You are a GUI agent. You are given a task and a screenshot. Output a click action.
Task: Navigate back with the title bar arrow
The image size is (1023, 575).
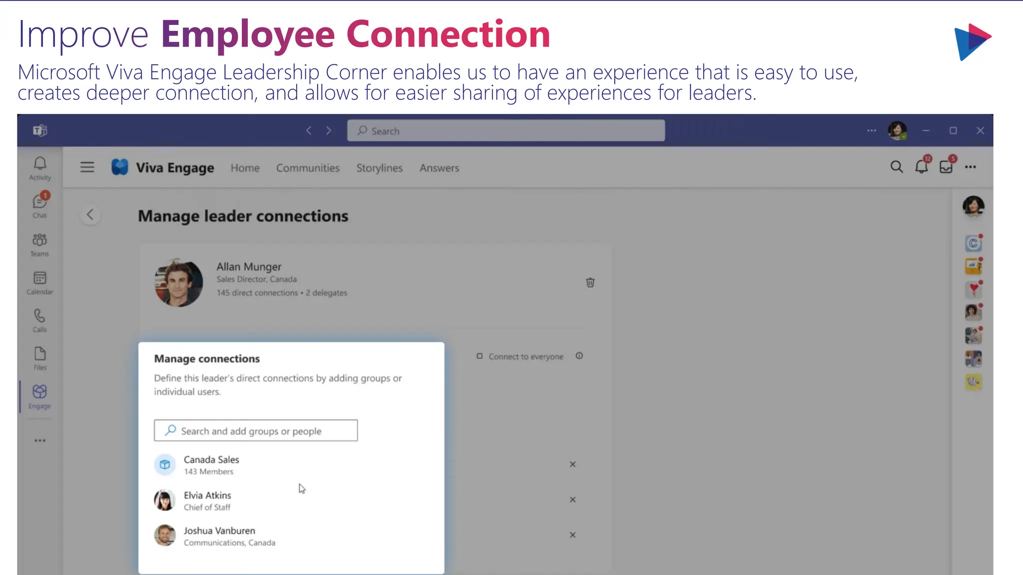coord(309,130)
